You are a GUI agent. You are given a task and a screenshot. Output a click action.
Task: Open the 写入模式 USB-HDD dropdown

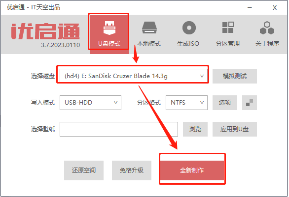click(90, 103)
